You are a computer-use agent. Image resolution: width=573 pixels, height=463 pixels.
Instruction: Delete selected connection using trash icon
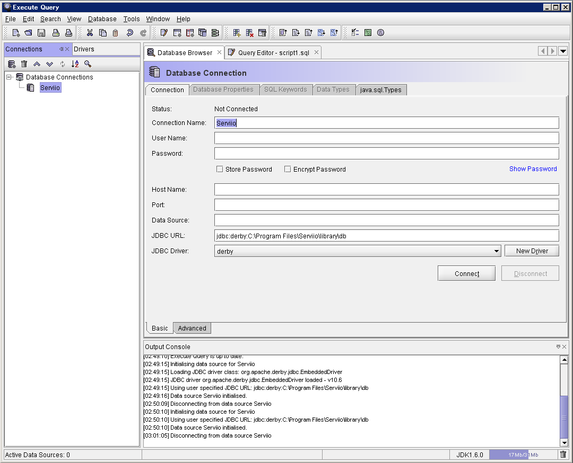click(24, 64)
